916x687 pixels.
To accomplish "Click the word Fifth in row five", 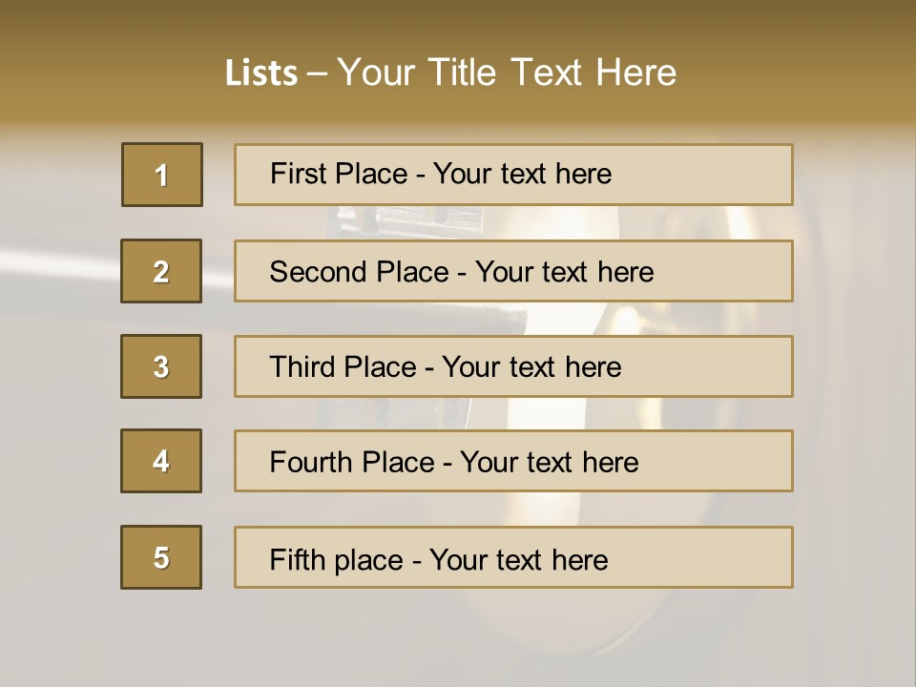I will pos(298,560).
